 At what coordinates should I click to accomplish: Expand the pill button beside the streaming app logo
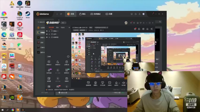coord(63,23)
